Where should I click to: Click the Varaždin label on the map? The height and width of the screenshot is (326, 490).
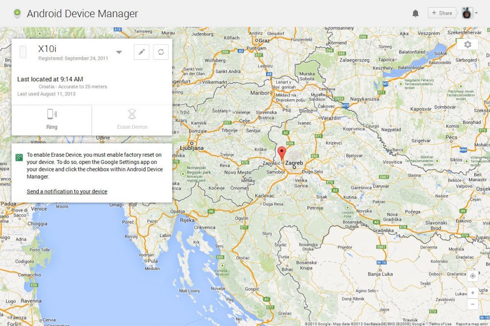tap(331, 118)
